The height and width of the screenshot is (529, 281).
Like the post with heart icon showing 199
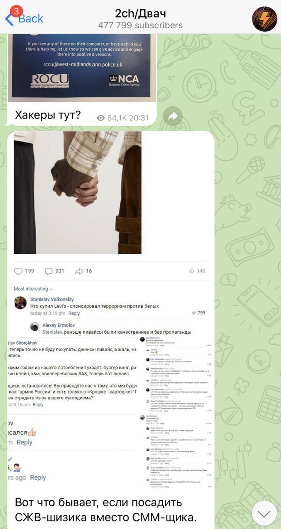(x=18, y=271)
